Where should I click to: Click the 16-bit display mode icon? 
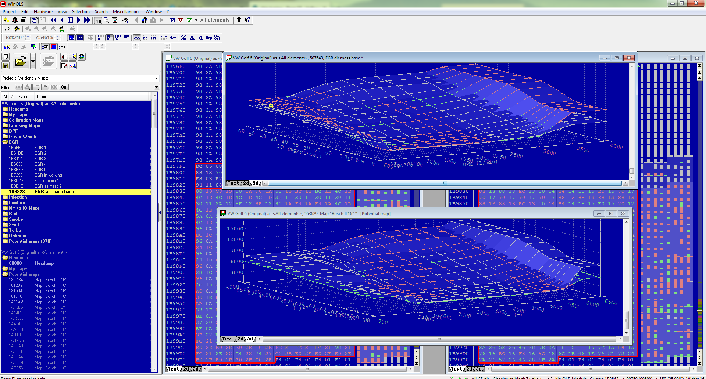(109, 37)
